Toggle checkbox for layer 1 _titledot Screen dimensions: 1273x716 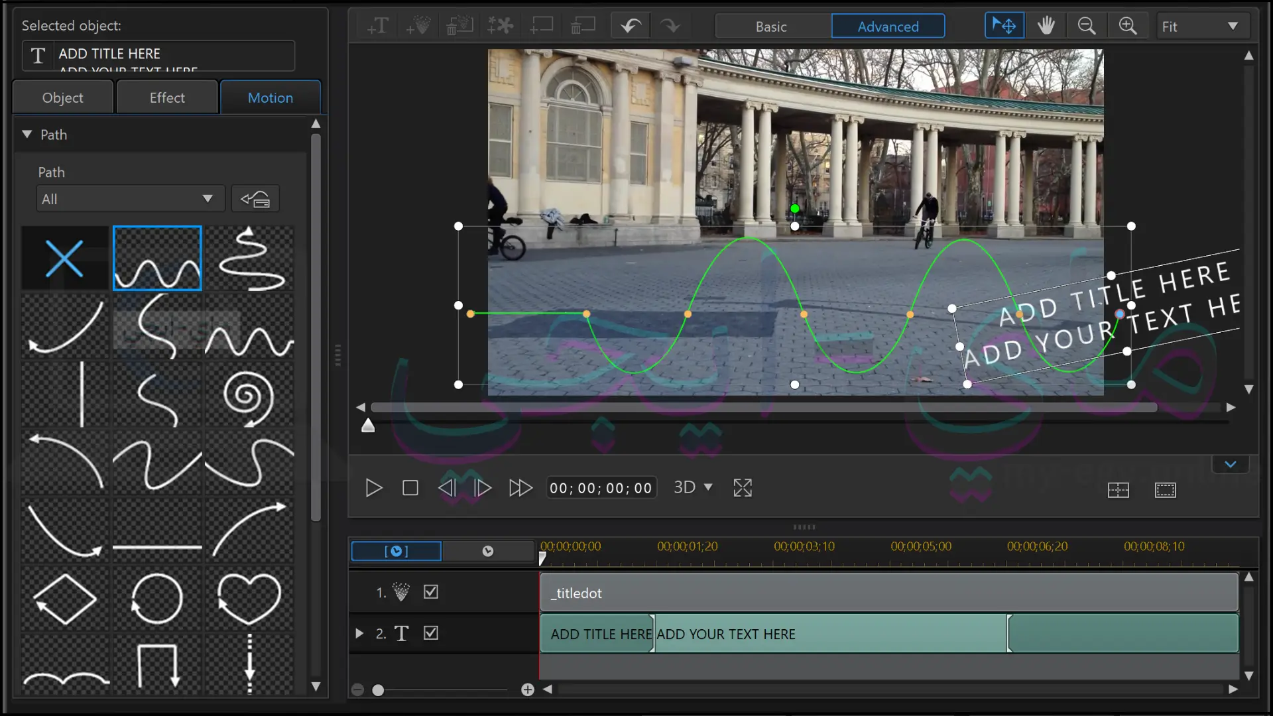point(430,592)
